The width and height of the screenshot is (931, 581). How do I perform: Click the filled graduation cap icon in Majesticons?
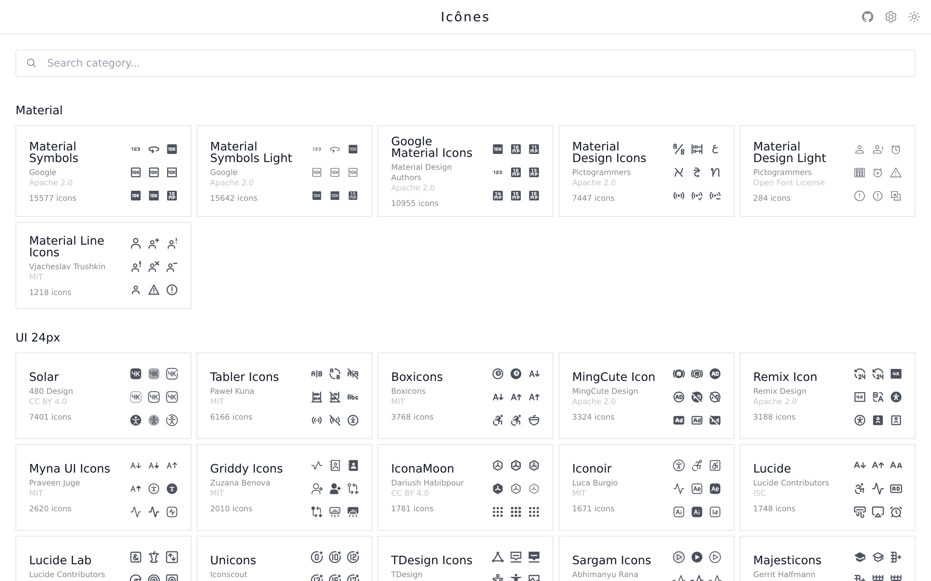click(860, 557)
